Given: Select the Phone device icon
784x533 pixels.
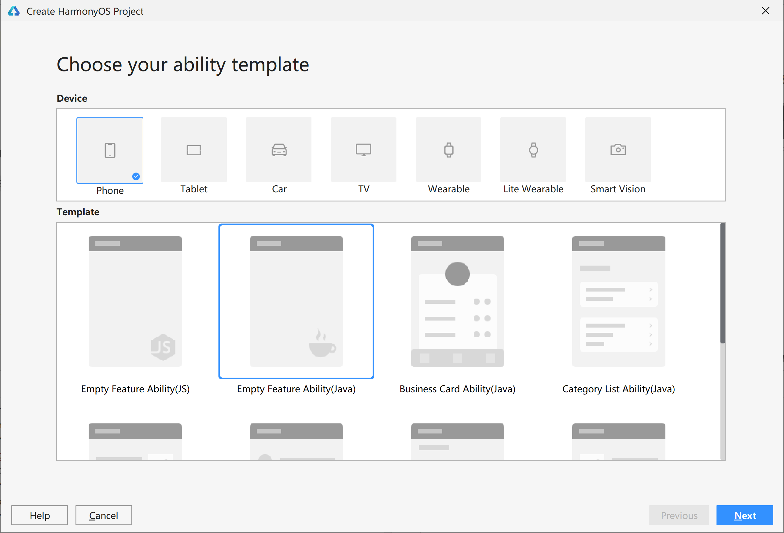Looking at the screenshot, I should 110,150.
